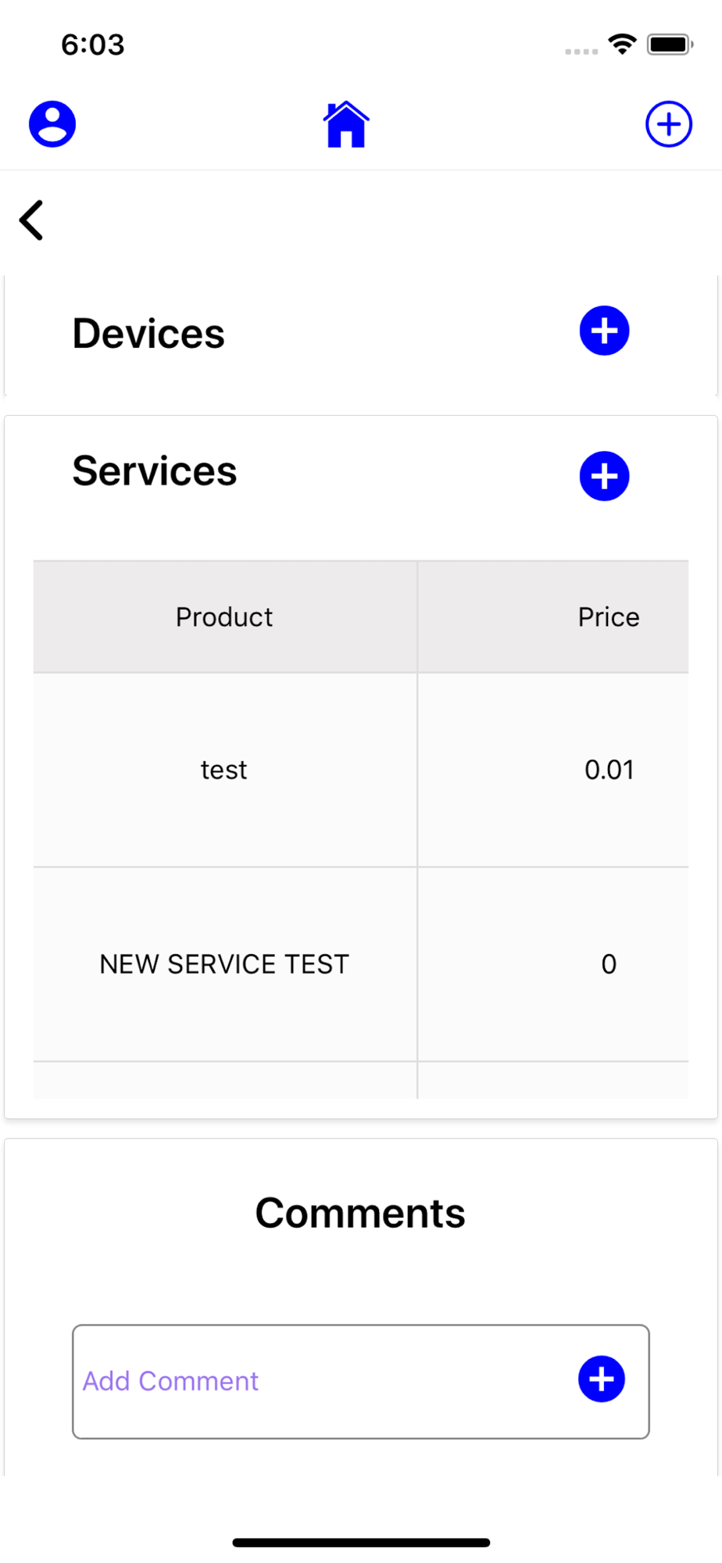The height and width of the screenshot is (1563, 722).
Task: Tap the outlined plus icon in header
Action: point(669,123)
